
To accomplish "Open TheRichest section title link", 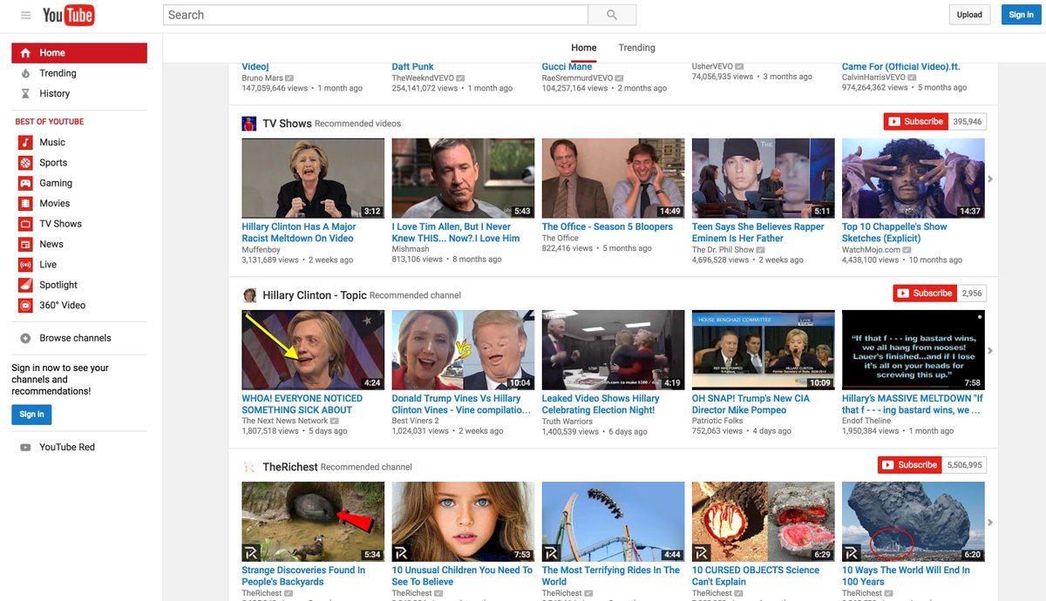I will [x=290, y=467].
